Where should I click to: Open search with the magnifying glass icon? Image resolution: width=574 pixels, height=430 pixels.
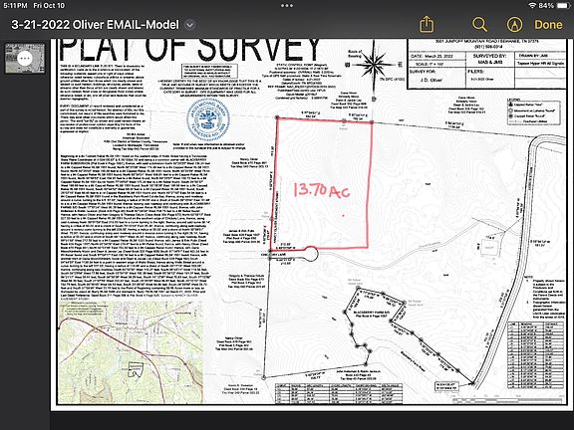coord(479,25)
